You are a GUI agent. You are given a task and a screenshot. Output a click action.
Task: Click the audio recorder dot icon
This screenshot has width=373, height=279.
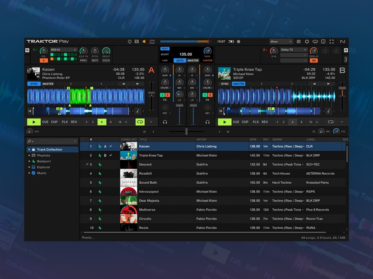(x=238, y=41)
